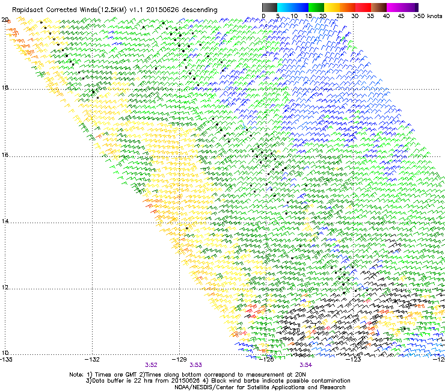The width and height of the screenshot is (445, 391).
Task: Click the purple time label '3:53'
Action: click(195, 365)
